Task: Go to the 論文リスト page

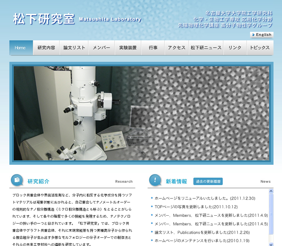Action: click(x=74, y=48)
